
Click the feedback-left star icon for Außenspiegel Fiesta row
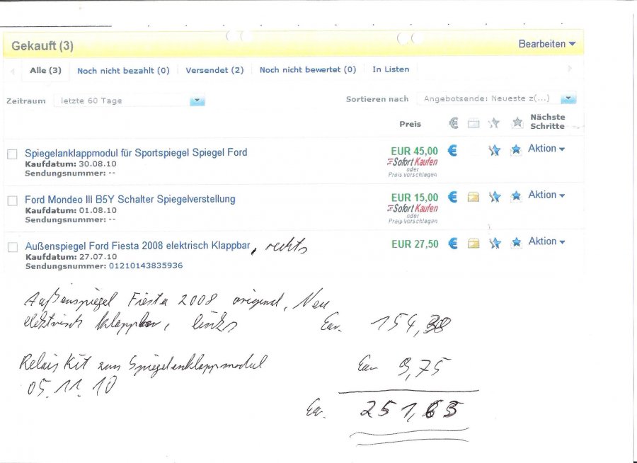(495, 244)
